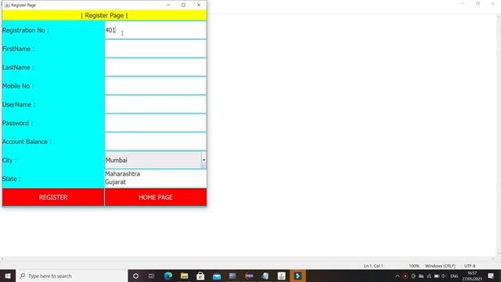Click the taskbar search box

71,276
